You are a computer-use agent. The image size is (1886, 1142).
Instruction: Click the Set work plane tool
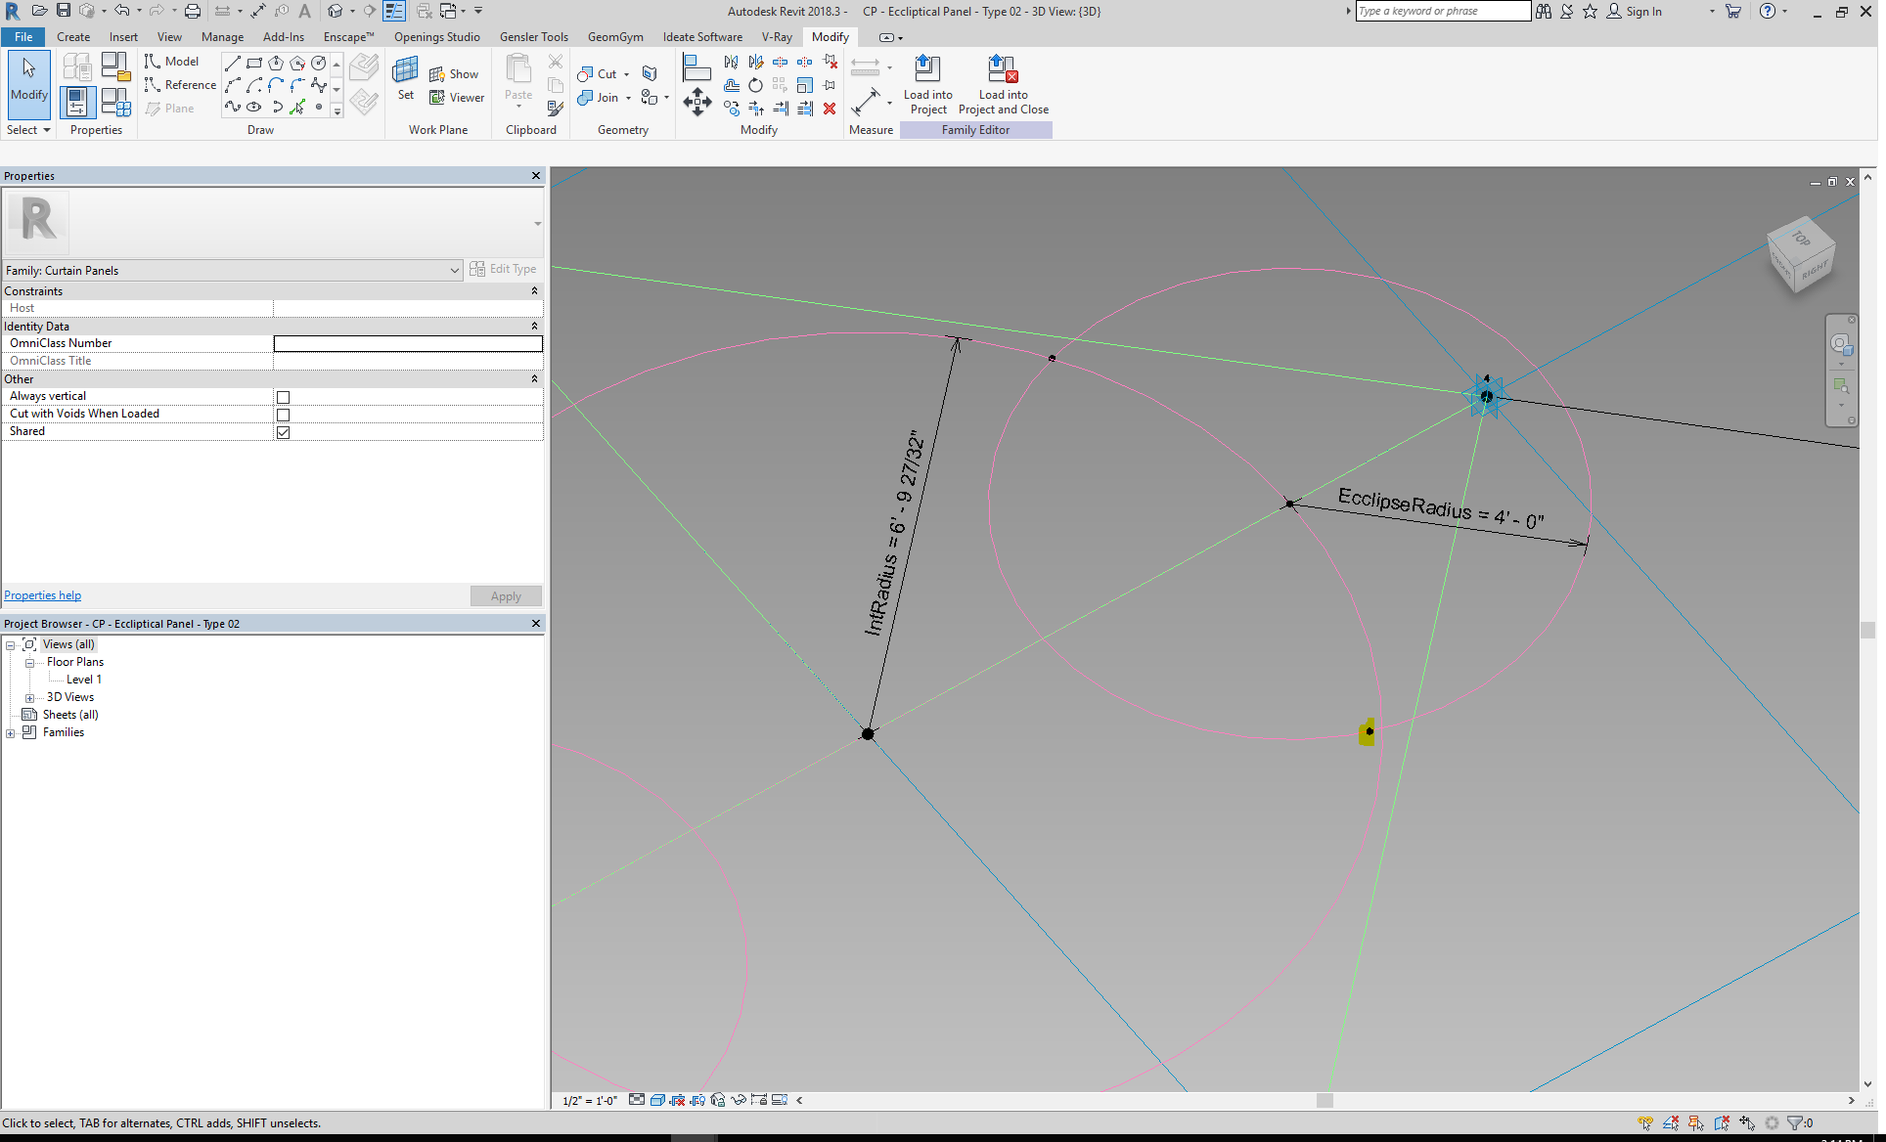click(405, 78)
